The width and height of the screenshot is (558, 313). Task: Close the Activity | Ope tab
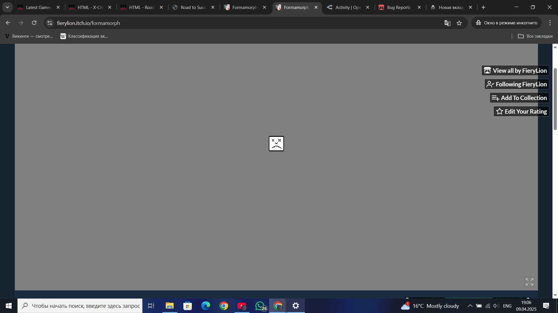coord(368,7)
